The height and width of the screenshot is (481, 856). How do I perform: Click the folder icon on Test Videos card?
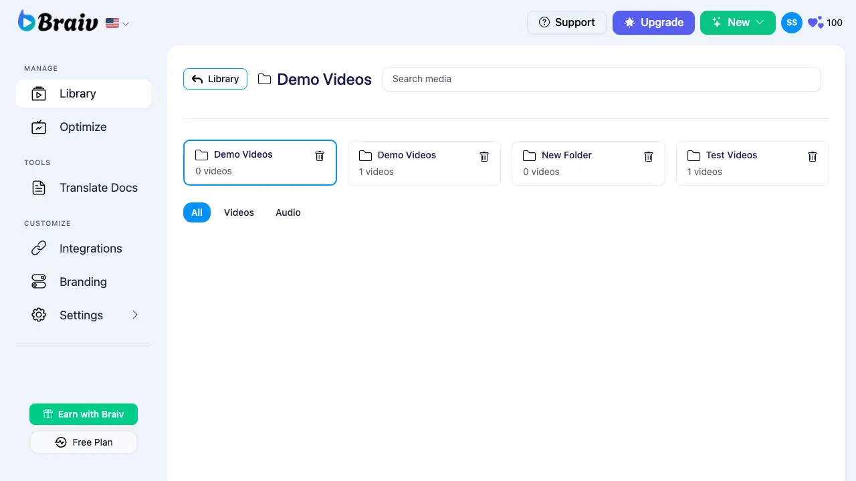693,156
